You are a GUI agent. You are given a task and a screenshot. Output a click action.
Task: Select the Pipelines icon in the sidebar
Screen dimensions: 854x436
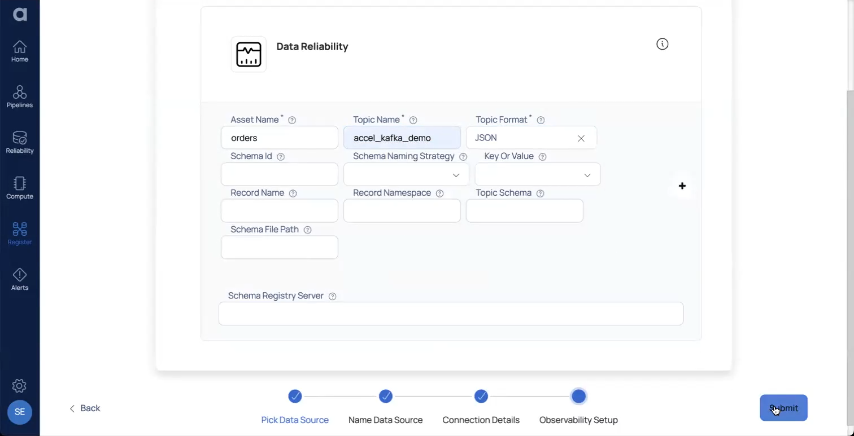click(x=20, y=96)
